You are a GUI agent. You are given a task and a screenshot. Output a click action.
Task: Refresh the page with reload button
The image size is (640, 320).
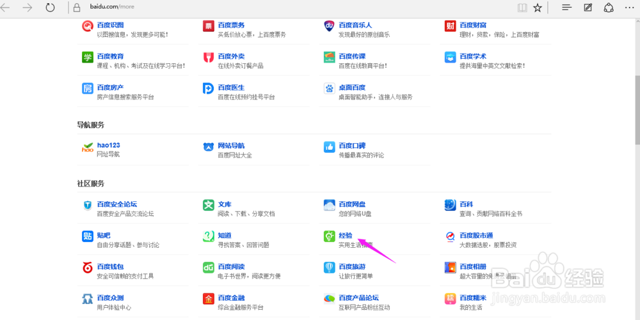pyautogui.click(x=50, y=7)
